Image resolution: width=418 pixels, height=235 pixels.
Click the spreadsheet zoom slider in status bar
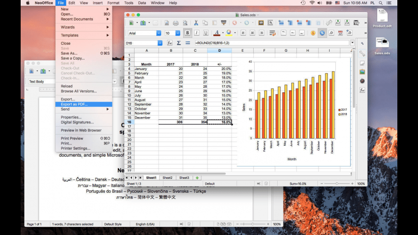pos(336,184)
